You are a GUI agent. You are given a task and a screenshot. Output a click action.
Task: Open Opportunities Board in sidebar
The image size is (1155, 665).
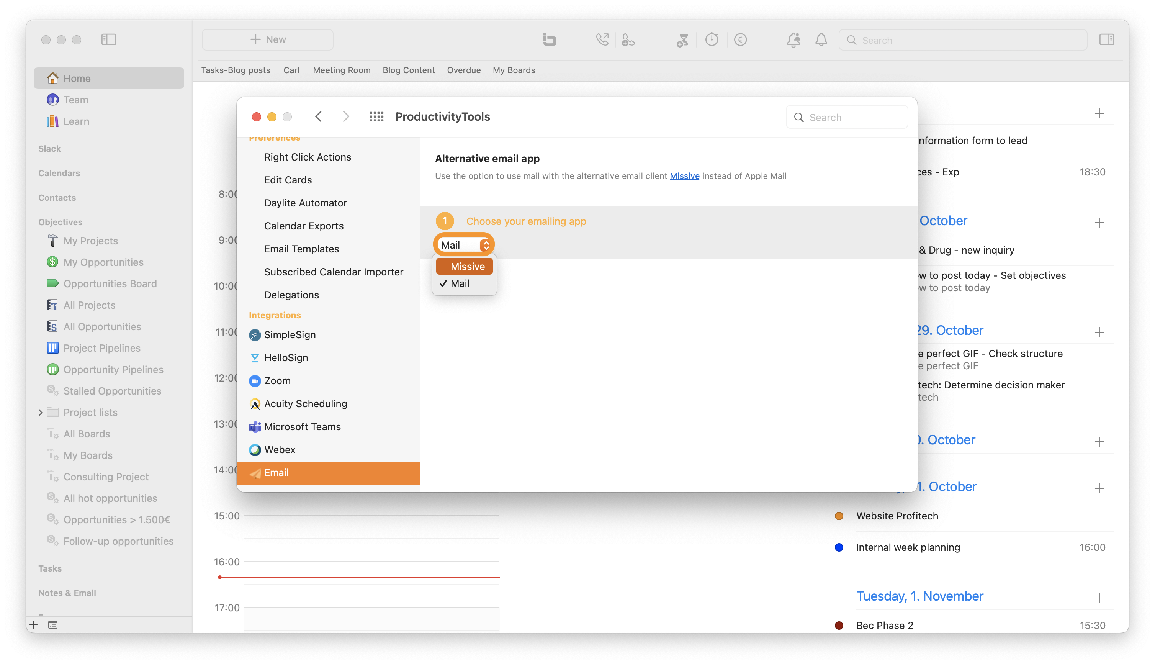[109, 283]
